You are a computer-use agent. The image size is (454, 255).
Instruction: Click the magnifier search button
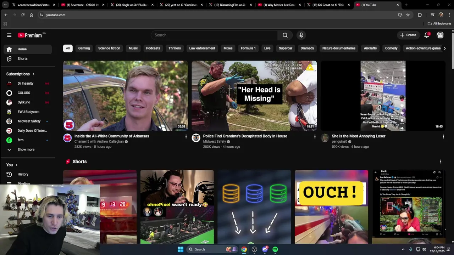point(285,35)
